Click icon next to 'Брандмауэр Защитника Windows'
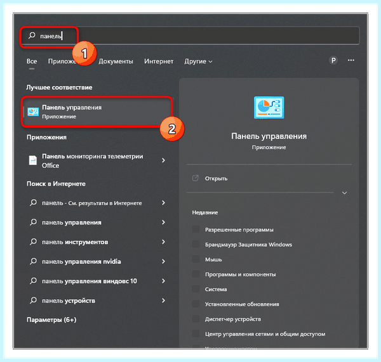The height and width of the screenshot is (362, 381). (x=196, y=244)
